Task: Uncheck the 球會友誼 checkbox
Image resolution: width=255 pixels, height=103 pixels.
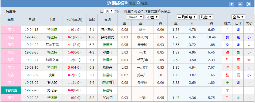Action: tap(142, 11)
